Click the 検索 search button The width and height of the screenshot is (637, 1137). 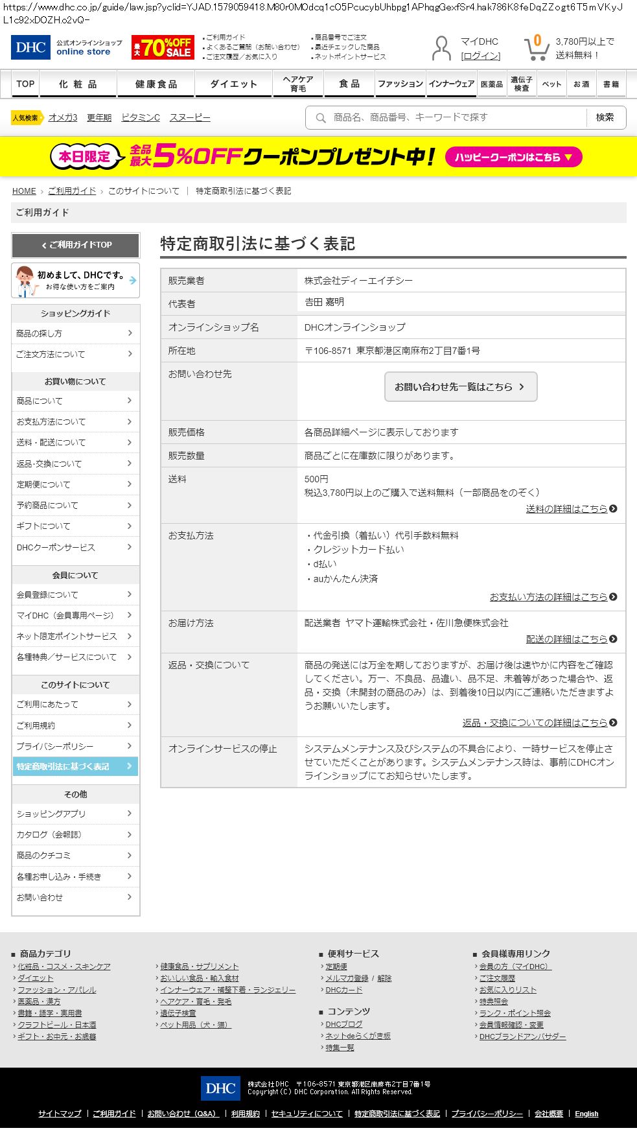coord(605,117)
